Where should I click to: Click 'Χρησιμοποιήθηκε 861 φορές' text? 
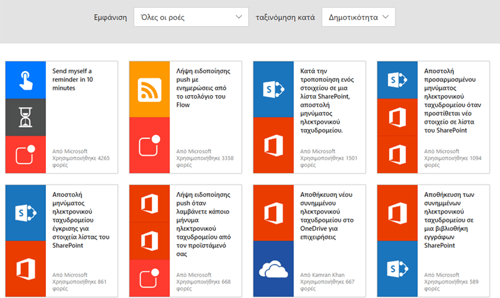pyautogui.click(x=79, y=285)
